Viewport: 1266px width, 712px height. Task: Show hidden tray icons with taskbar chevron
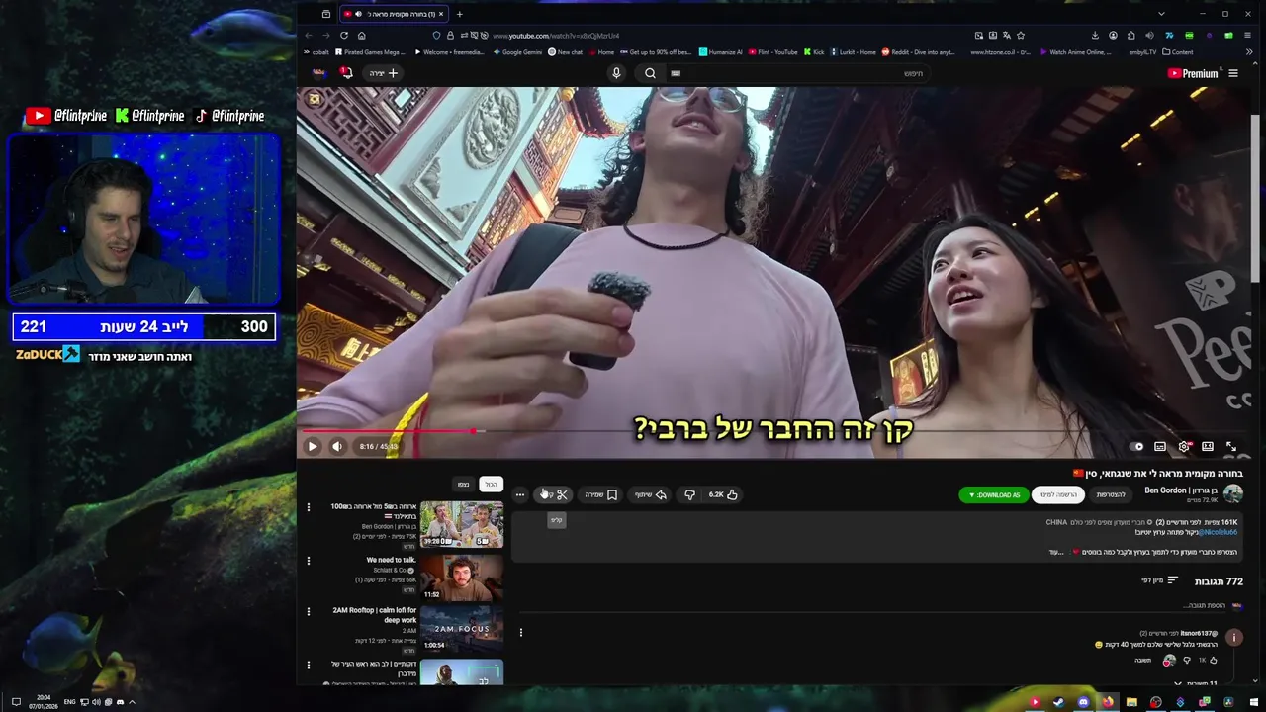132,702
